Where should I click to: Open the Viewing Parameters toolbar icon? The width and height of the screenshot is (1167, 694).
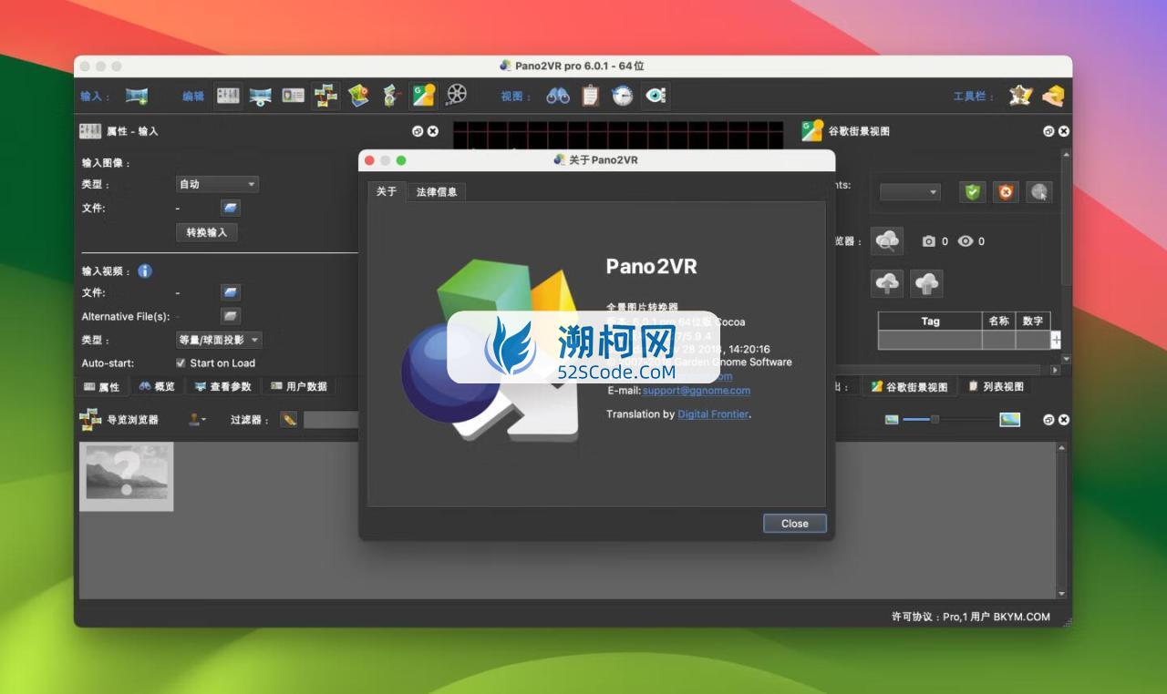[261, 96]
